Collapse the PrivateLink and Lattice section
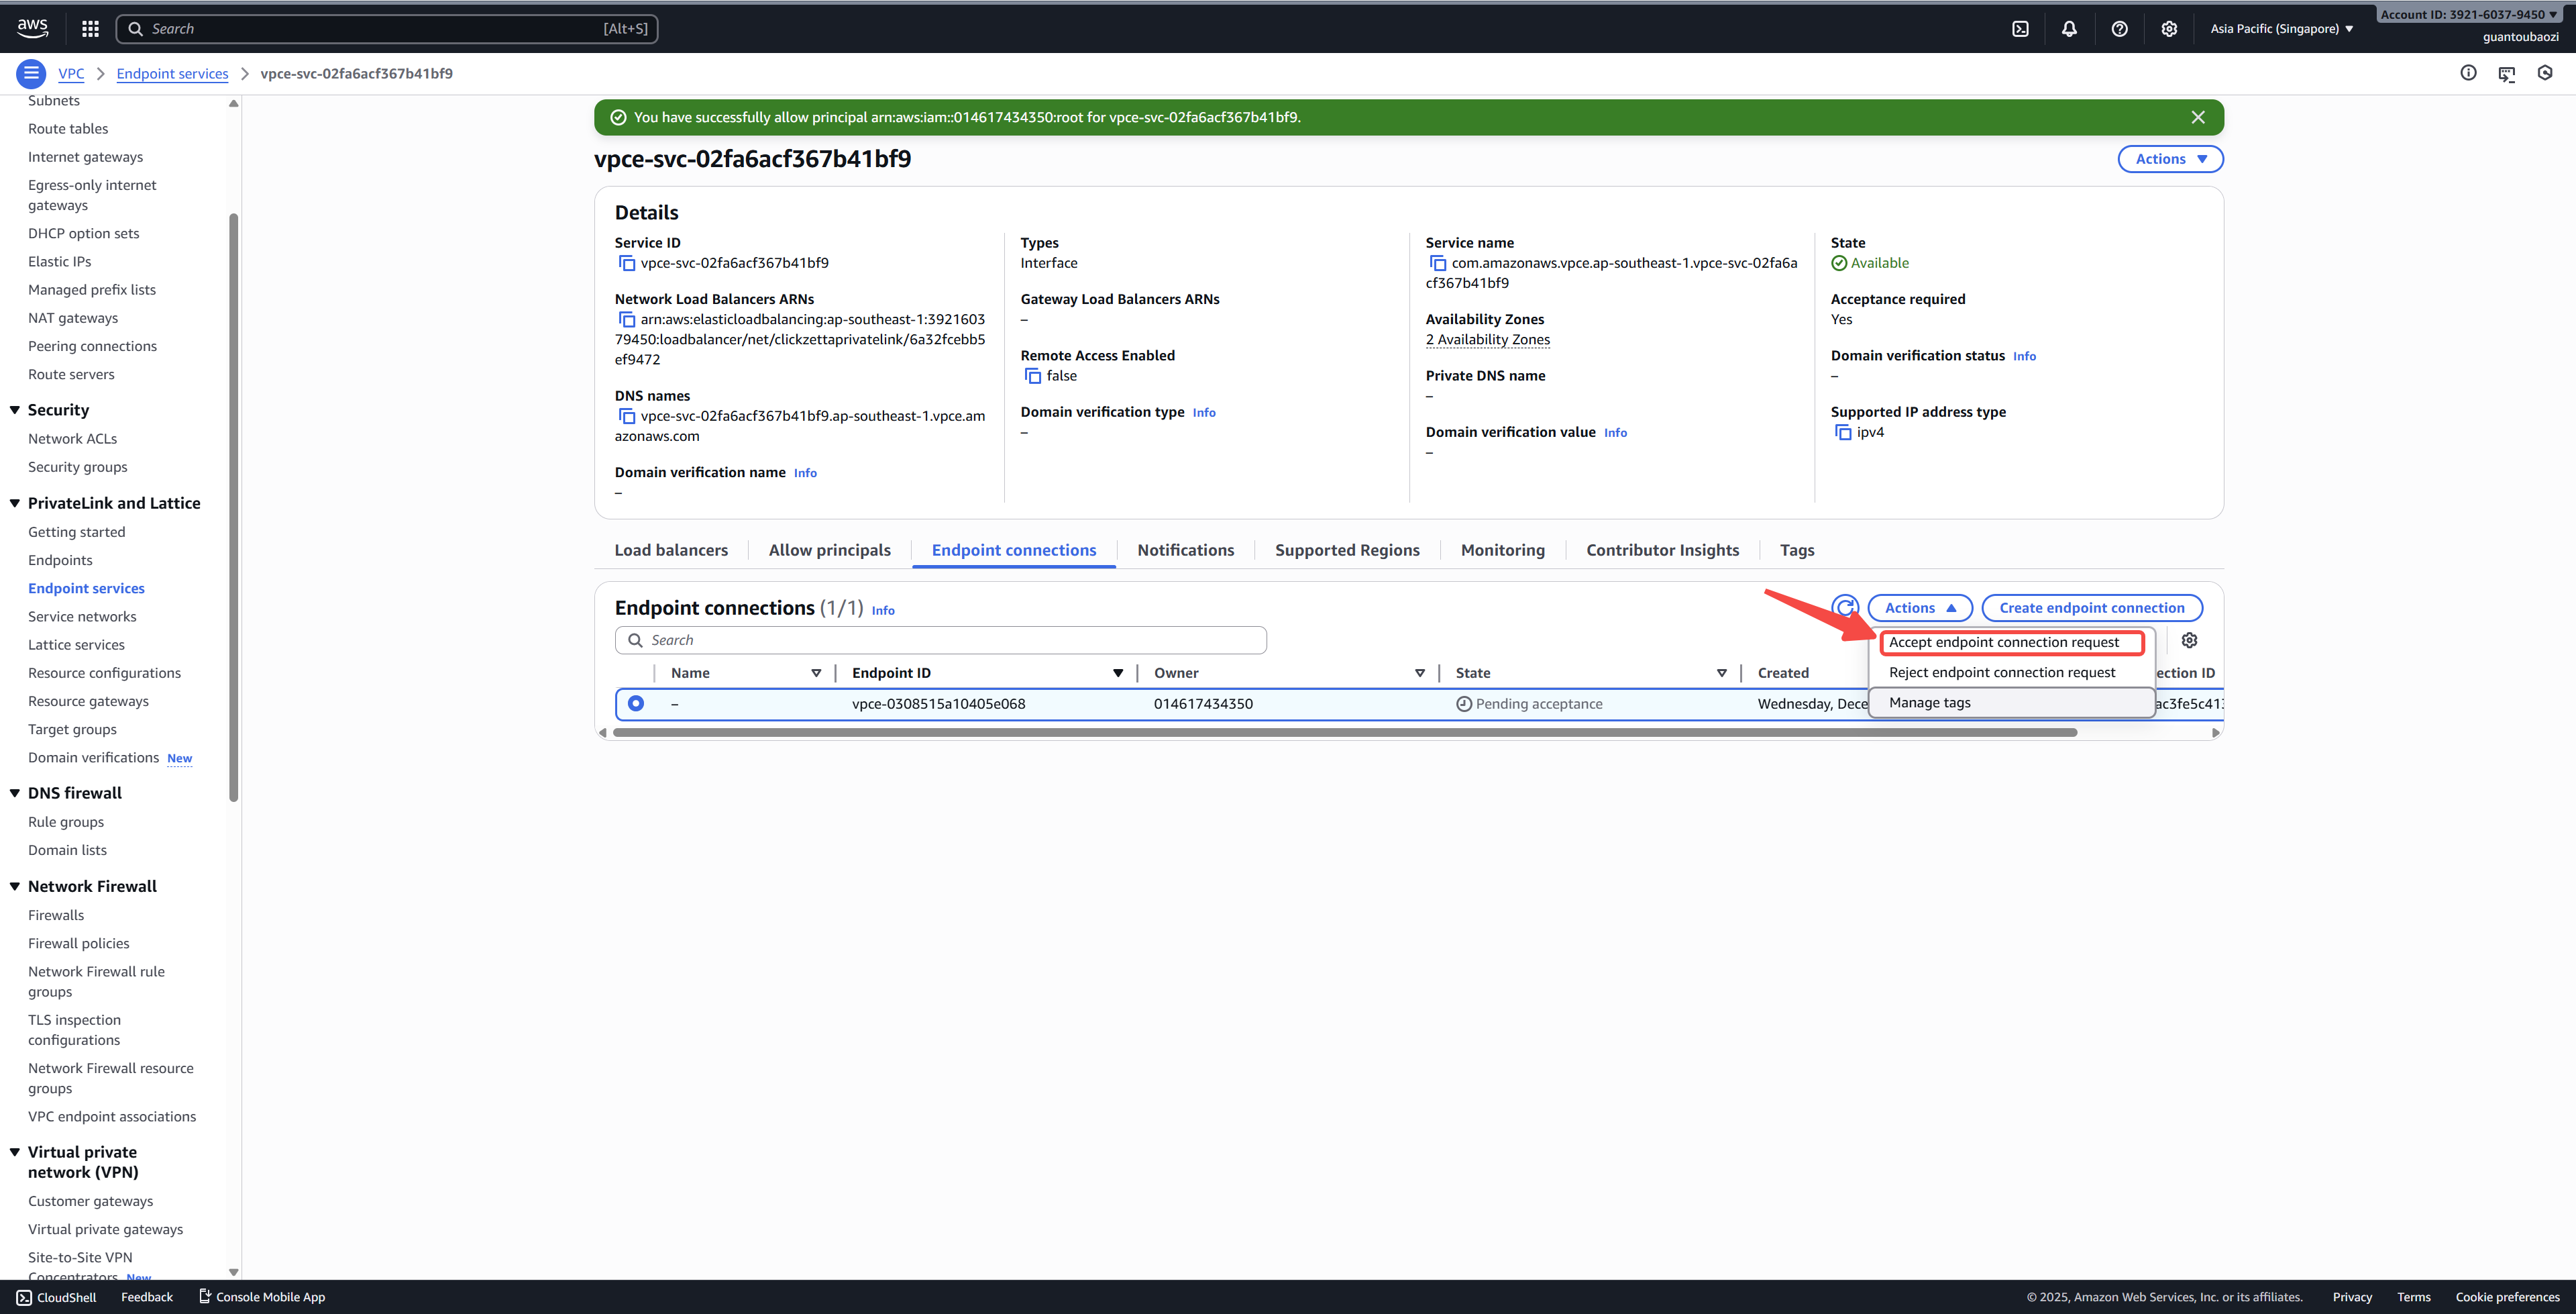Screen dimensions: 2576x1314 point(15,503)
